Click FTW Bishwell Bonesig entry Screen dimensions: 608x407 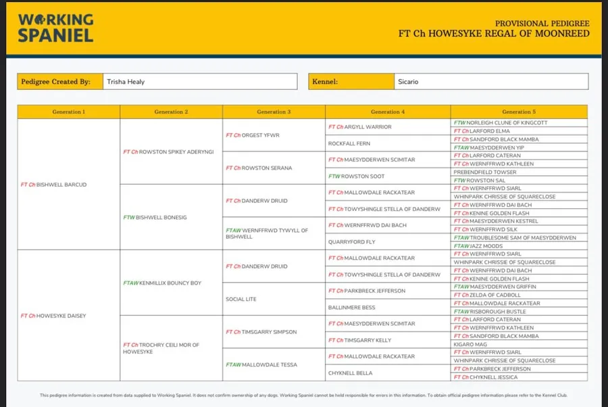153,218
